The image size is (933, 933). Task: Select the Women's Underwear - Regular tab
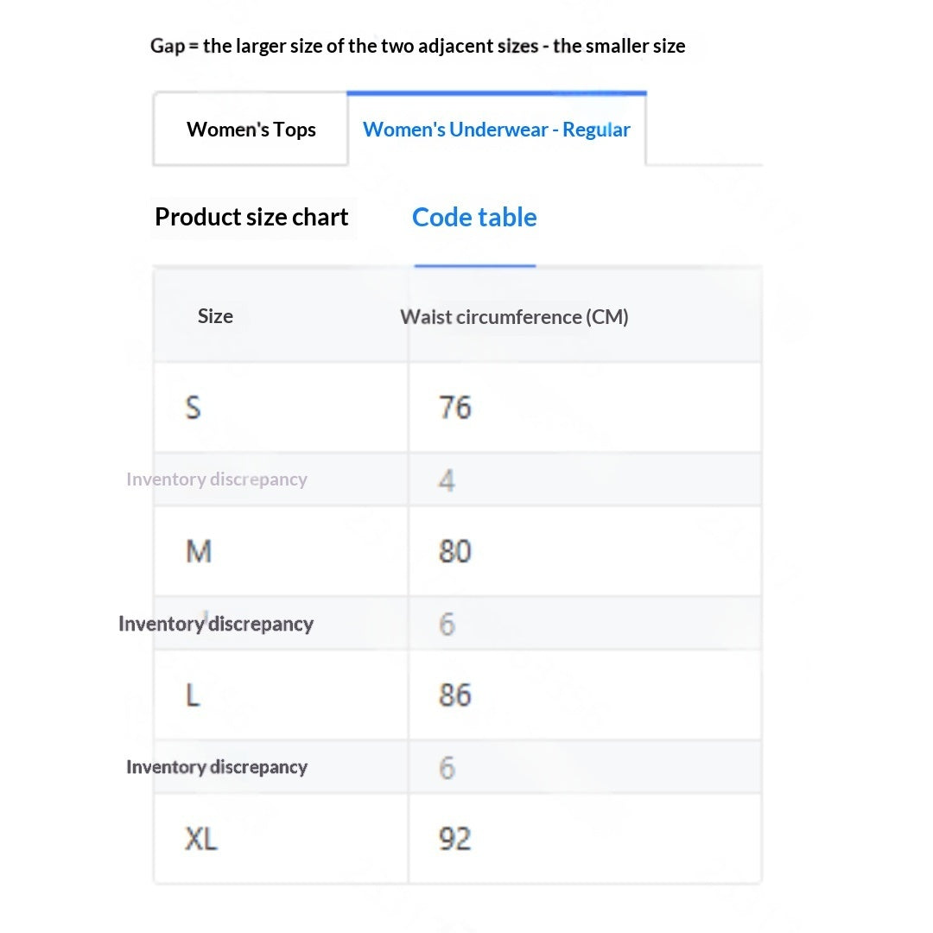pyautogui.click(x=497, y=129)
